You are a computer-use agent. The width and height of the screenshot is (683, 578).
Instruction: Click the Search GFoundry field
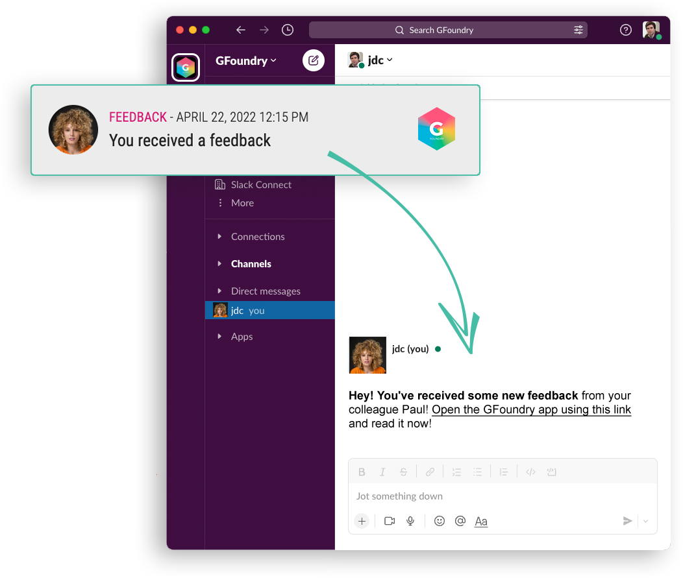[x=448, y=30]
